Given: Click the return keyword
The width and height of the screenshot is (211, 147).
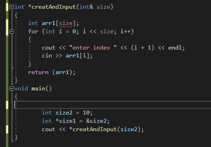Looking at the screenshot, I should 38,73.
